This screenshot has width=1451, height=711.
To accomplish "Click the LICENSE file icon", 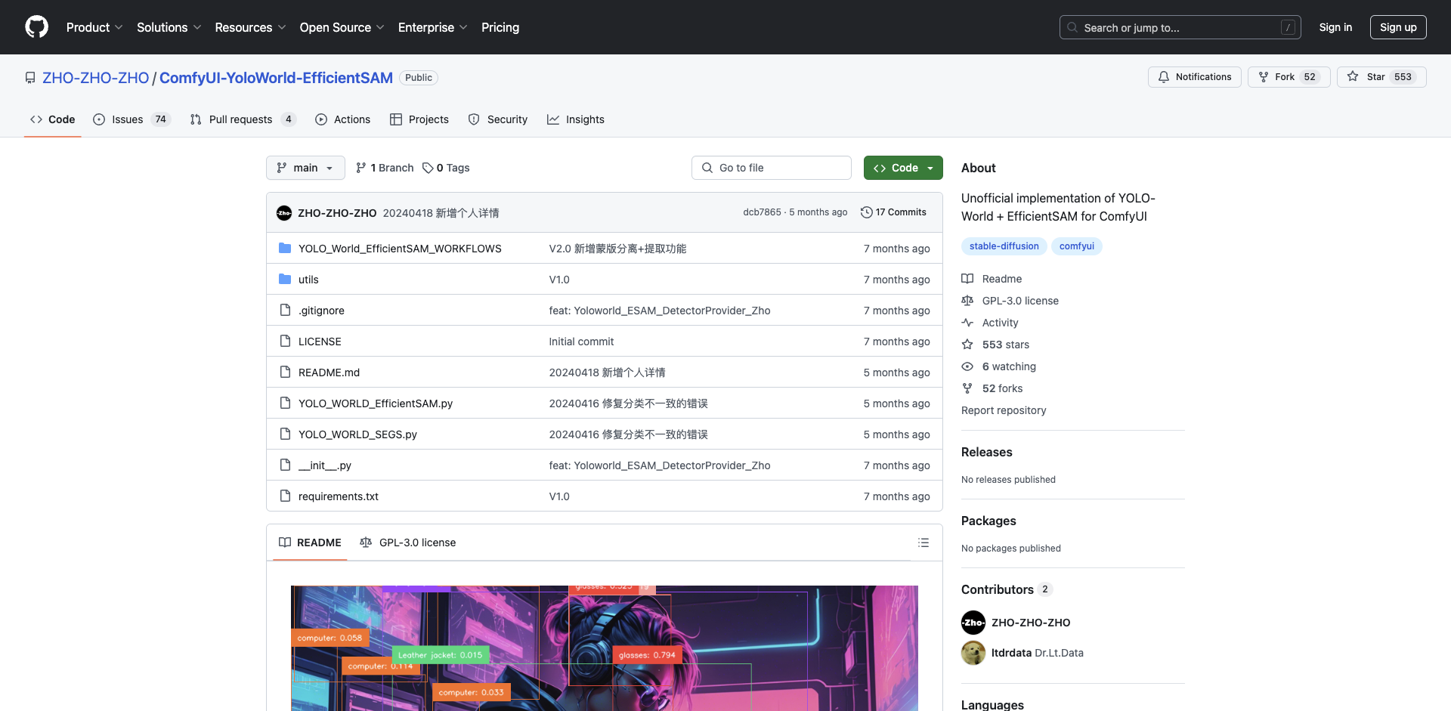I will pyautogui.click(x=285, y=341).
